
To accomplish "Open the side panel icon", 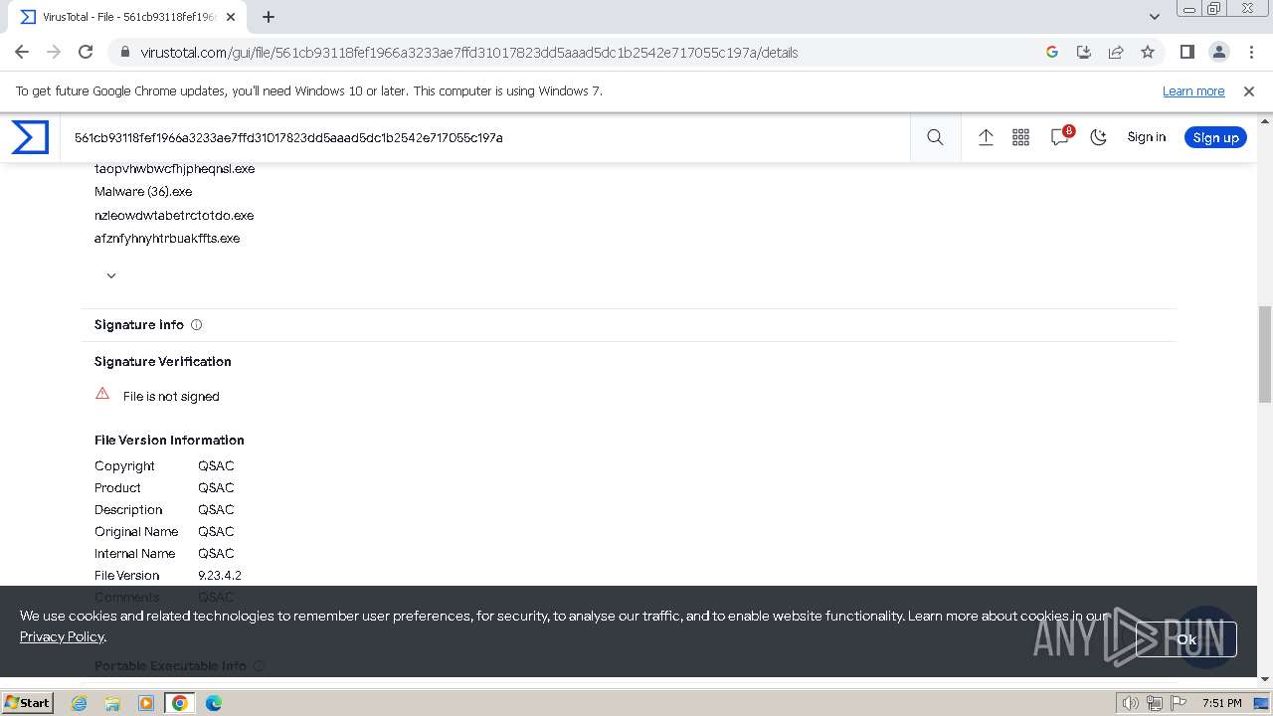I will 1186,52.
